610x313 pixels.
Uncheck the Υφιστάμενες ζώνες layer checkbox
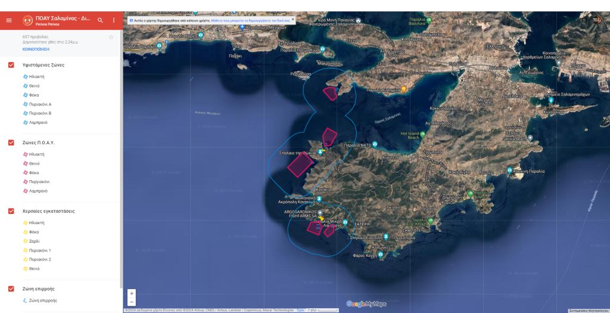click(x=11, y=65)
